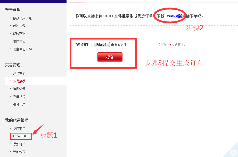Open 我的包裹 in the sidebar

pos(19,152)
